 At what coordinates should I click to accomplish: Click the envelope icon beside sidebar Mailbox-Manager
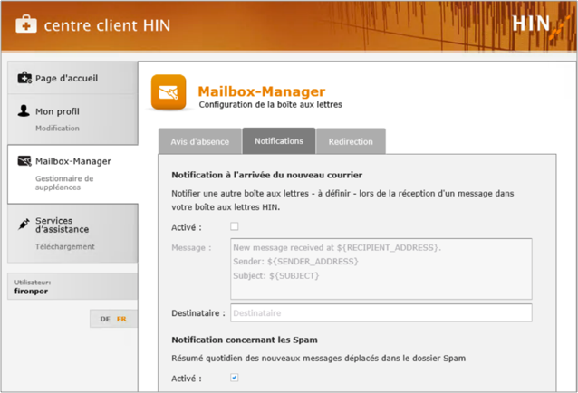tap(24, 161)
